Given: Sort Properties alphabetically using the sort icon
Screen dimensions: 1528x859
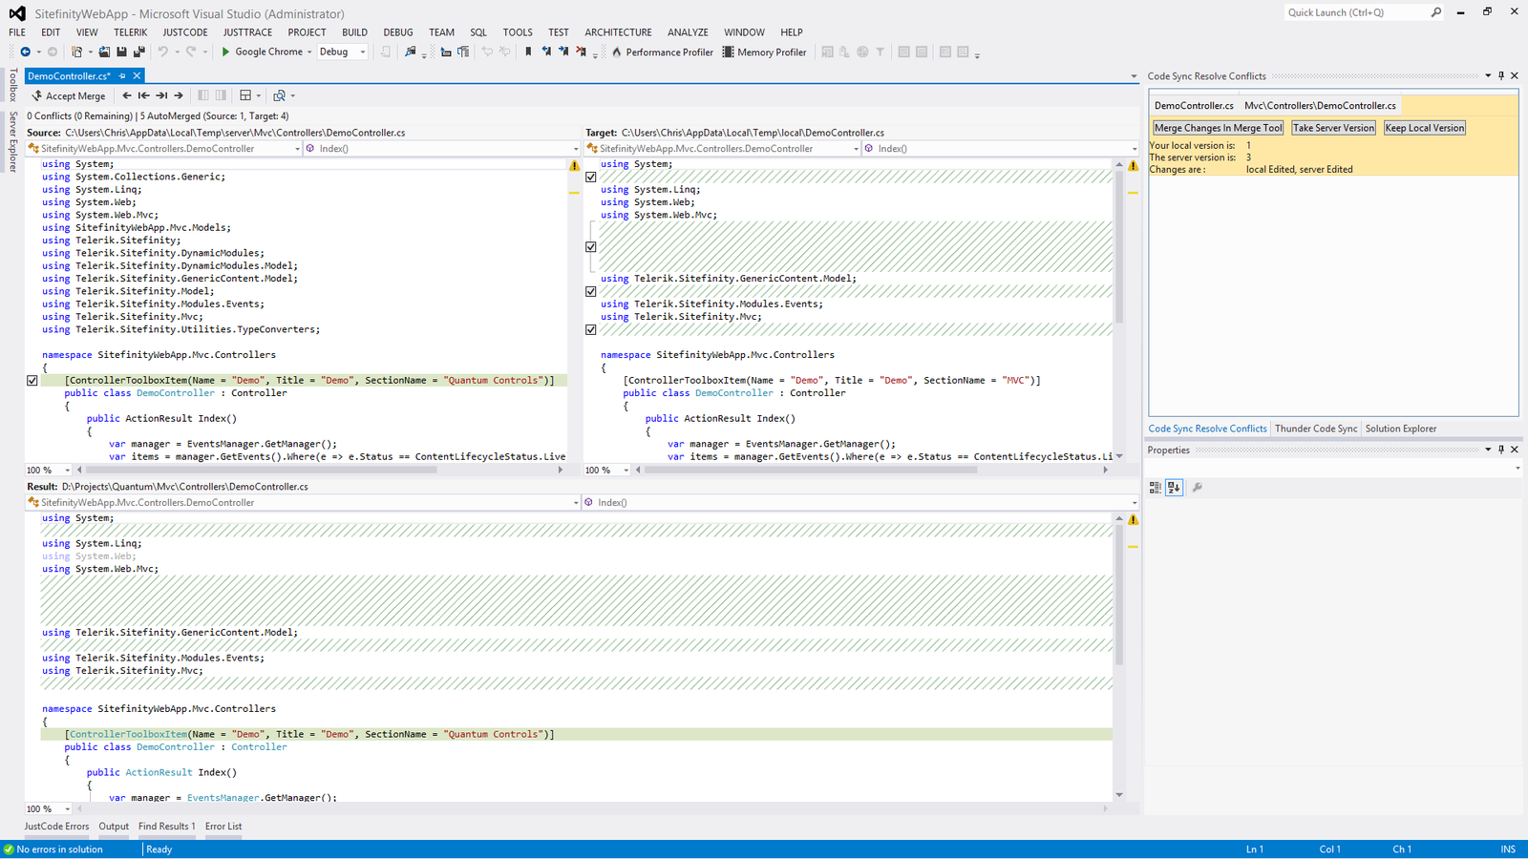Looking at the screenshot, I should (1174, 487).
